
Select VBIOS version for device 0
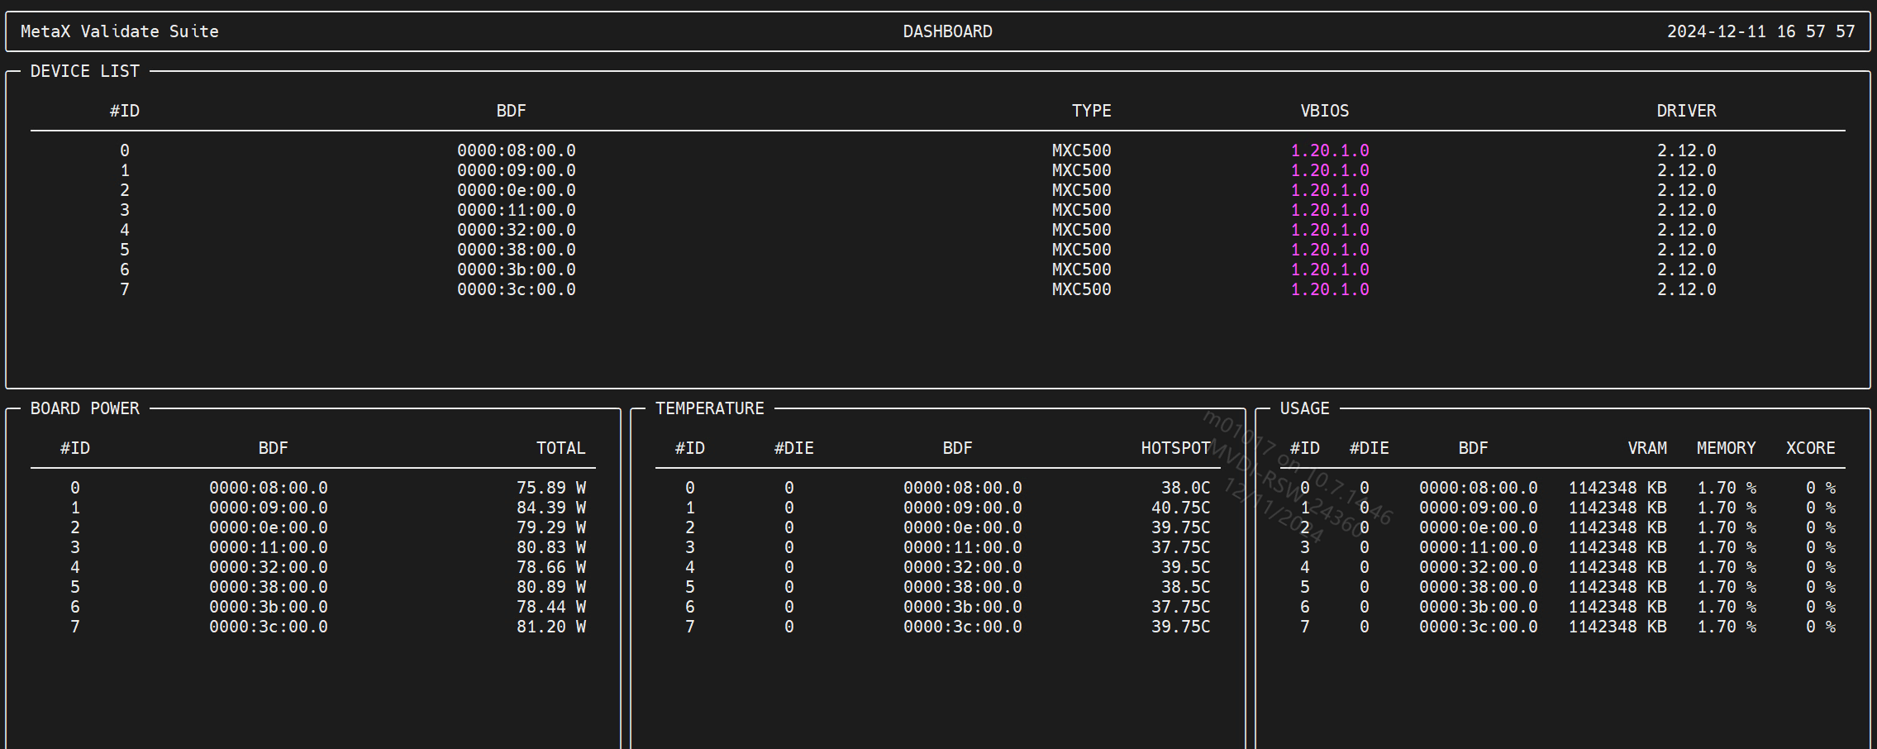click(1330, 150)
